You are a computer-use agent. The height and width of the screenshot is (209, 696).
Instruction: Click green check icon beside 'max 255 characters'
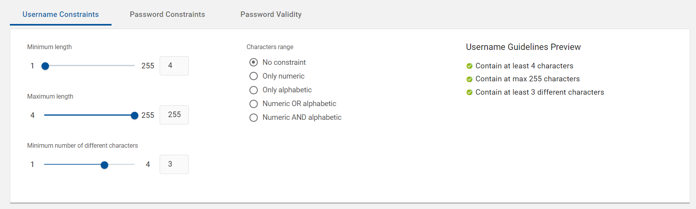469,79
